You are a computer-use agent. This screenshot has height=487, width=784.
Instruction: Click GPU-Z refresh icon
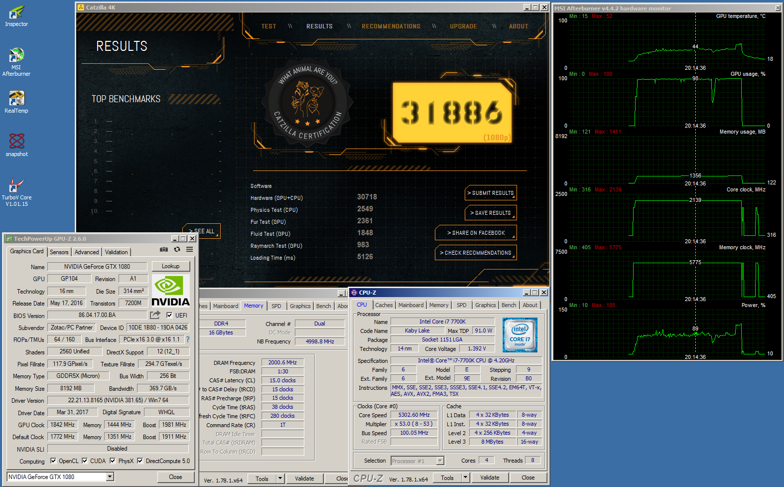[177, 249]
